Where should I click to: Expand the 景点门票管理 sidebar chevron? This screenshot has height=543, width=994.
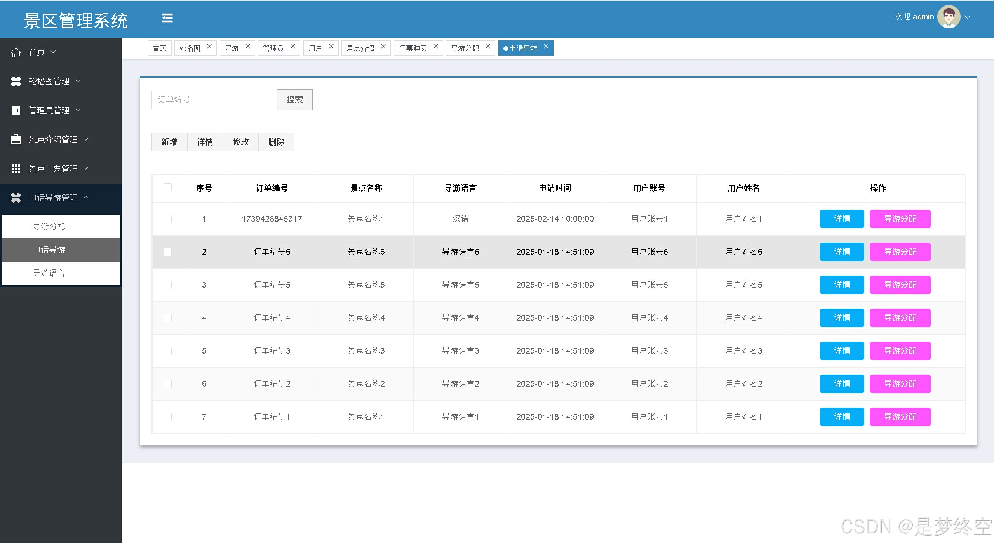[x=86, y=168]
